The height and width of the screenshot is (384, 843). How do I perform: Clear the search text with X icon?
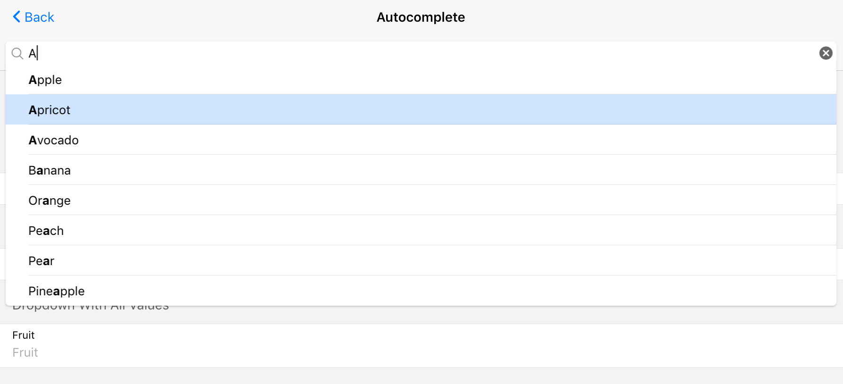(826, 53)
